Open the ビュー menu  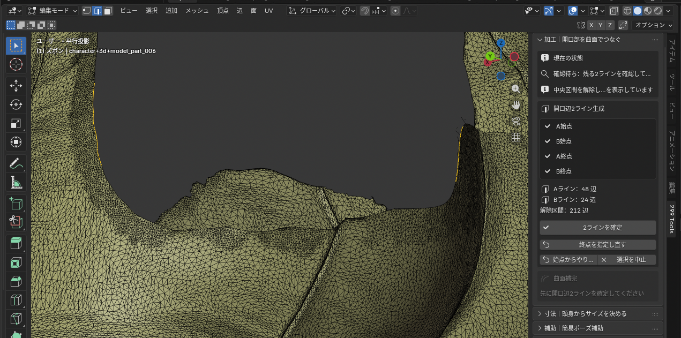[x=129, y=11]
